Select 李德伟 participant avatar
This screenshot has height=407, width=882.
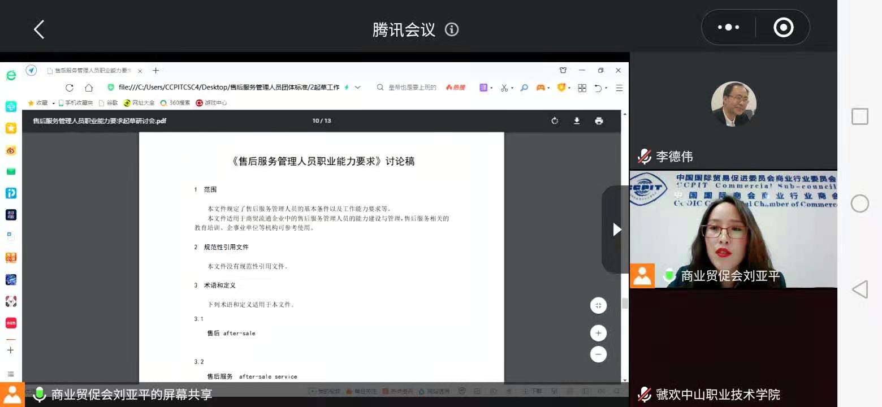coord(733,104)
